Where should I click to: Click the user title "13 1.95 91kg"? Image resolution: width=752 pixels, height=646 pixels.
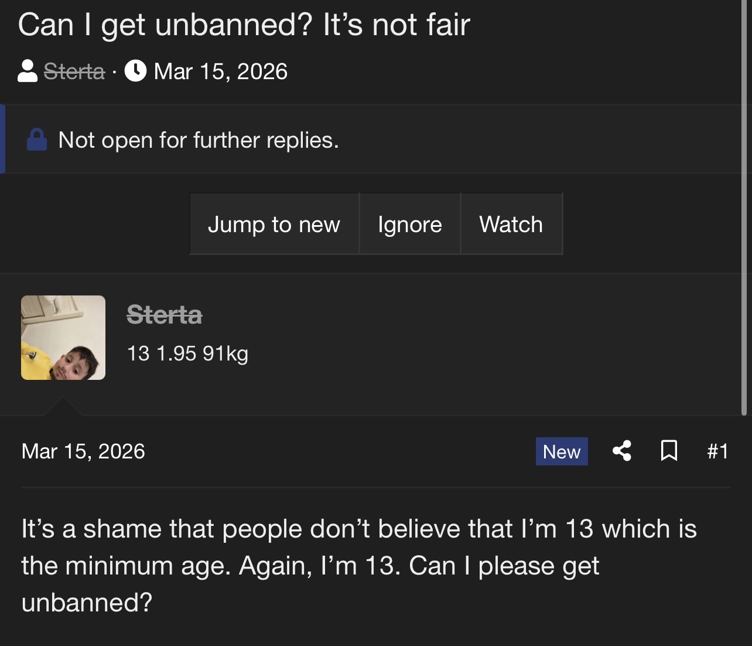187,353
